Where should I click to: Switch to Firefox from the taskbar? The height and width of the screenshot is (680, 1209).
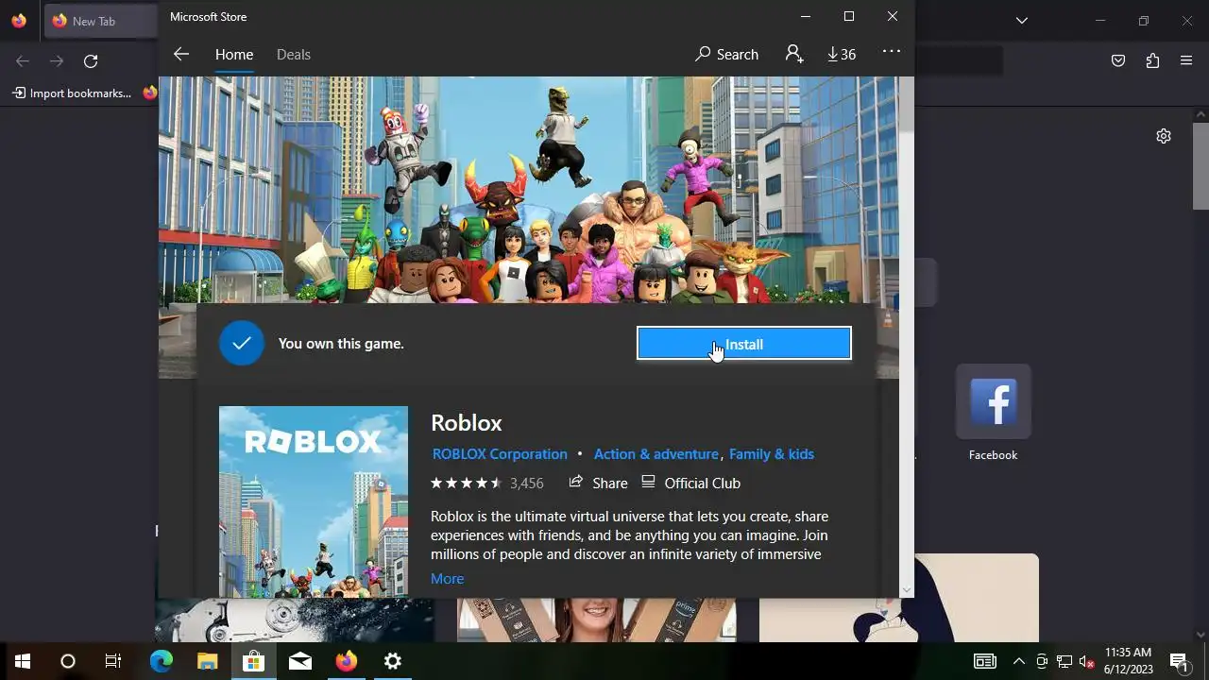(x=347, y=661)
